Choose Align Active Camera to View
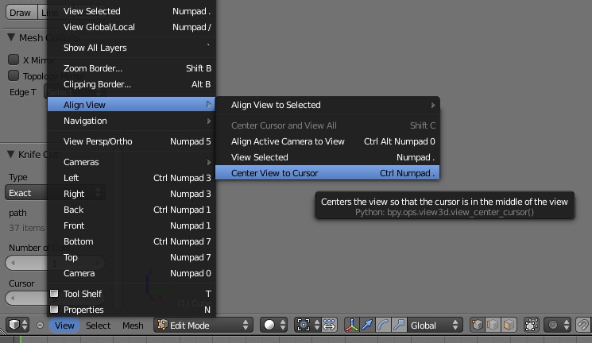The height and width of the screenshot is (343, 592). [x=327, y=141]
